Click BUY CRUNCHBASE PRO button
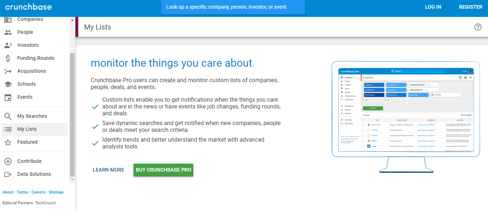Viewport: 488px width, 209px height. (x=163, y=170)
